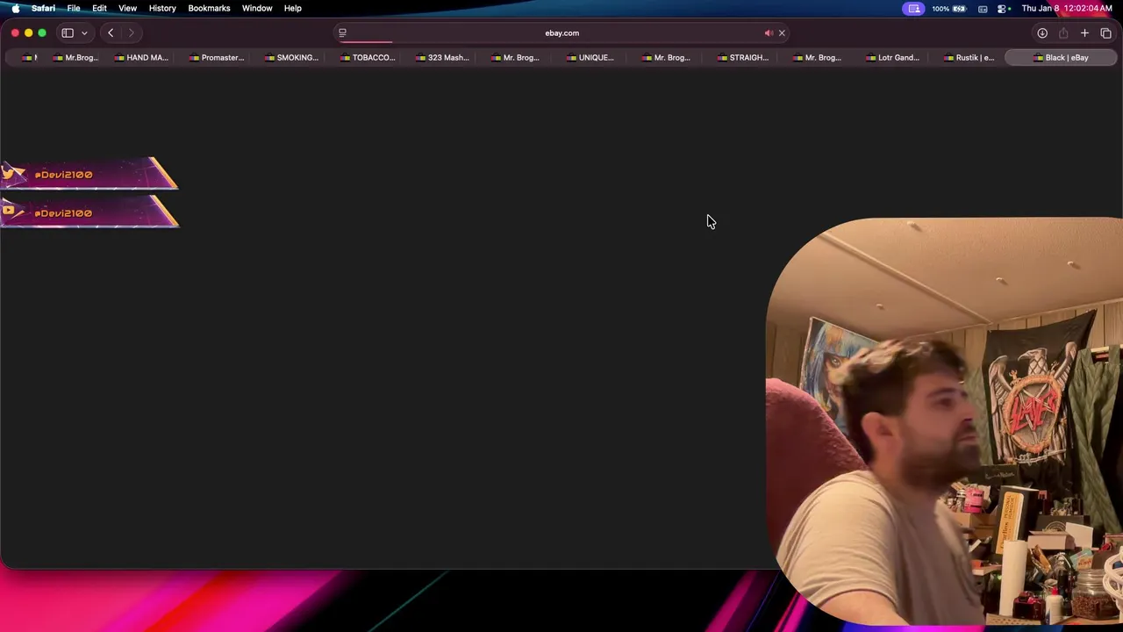Open the Safari menu
The image size is (1123, 632).
coord(43,8)
